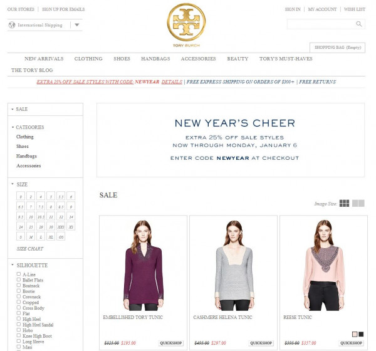Click inside the search input field
376x351 pixels.
(x=321, y=24)
